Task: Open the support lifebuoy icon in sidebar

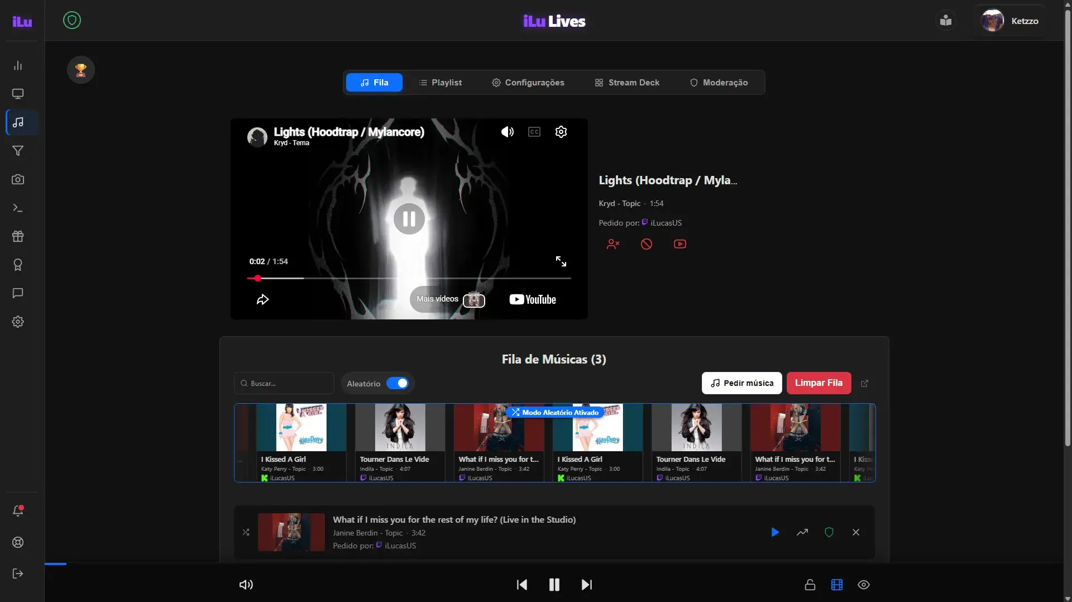Action: coord(18,542)
